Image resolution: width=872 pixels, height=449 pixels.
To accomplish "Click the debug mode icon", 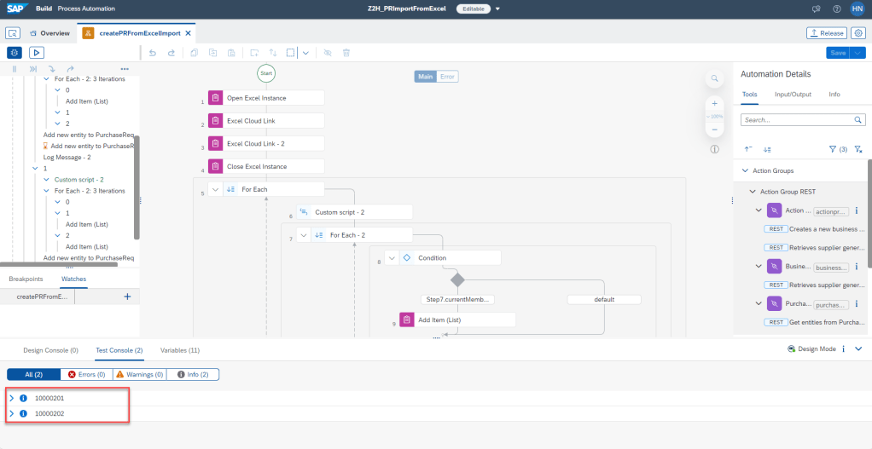I will click(x=14, y=53).
